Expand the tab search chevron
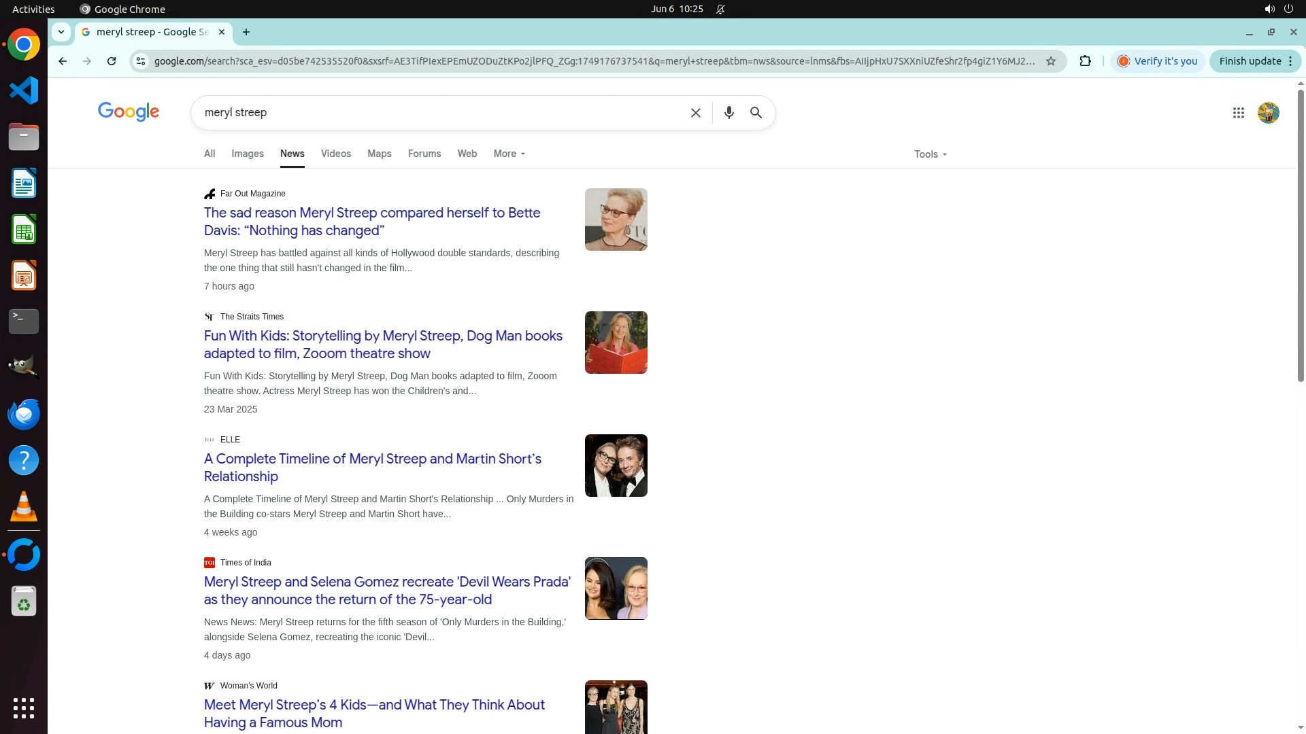1306x734 pixels. [x=61, y=32]
